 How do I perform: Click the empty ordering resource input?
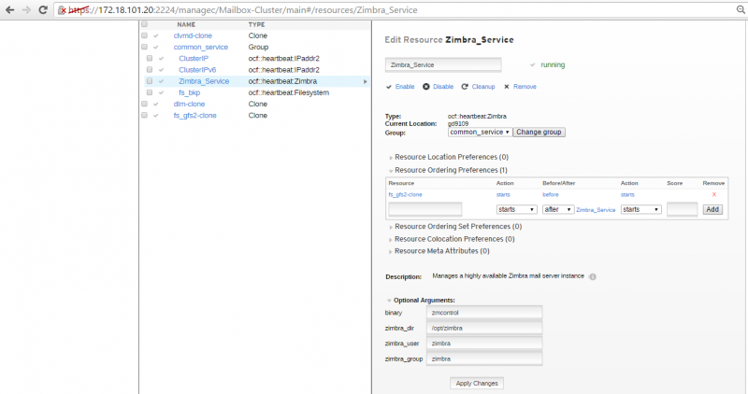tap(425, 209)
